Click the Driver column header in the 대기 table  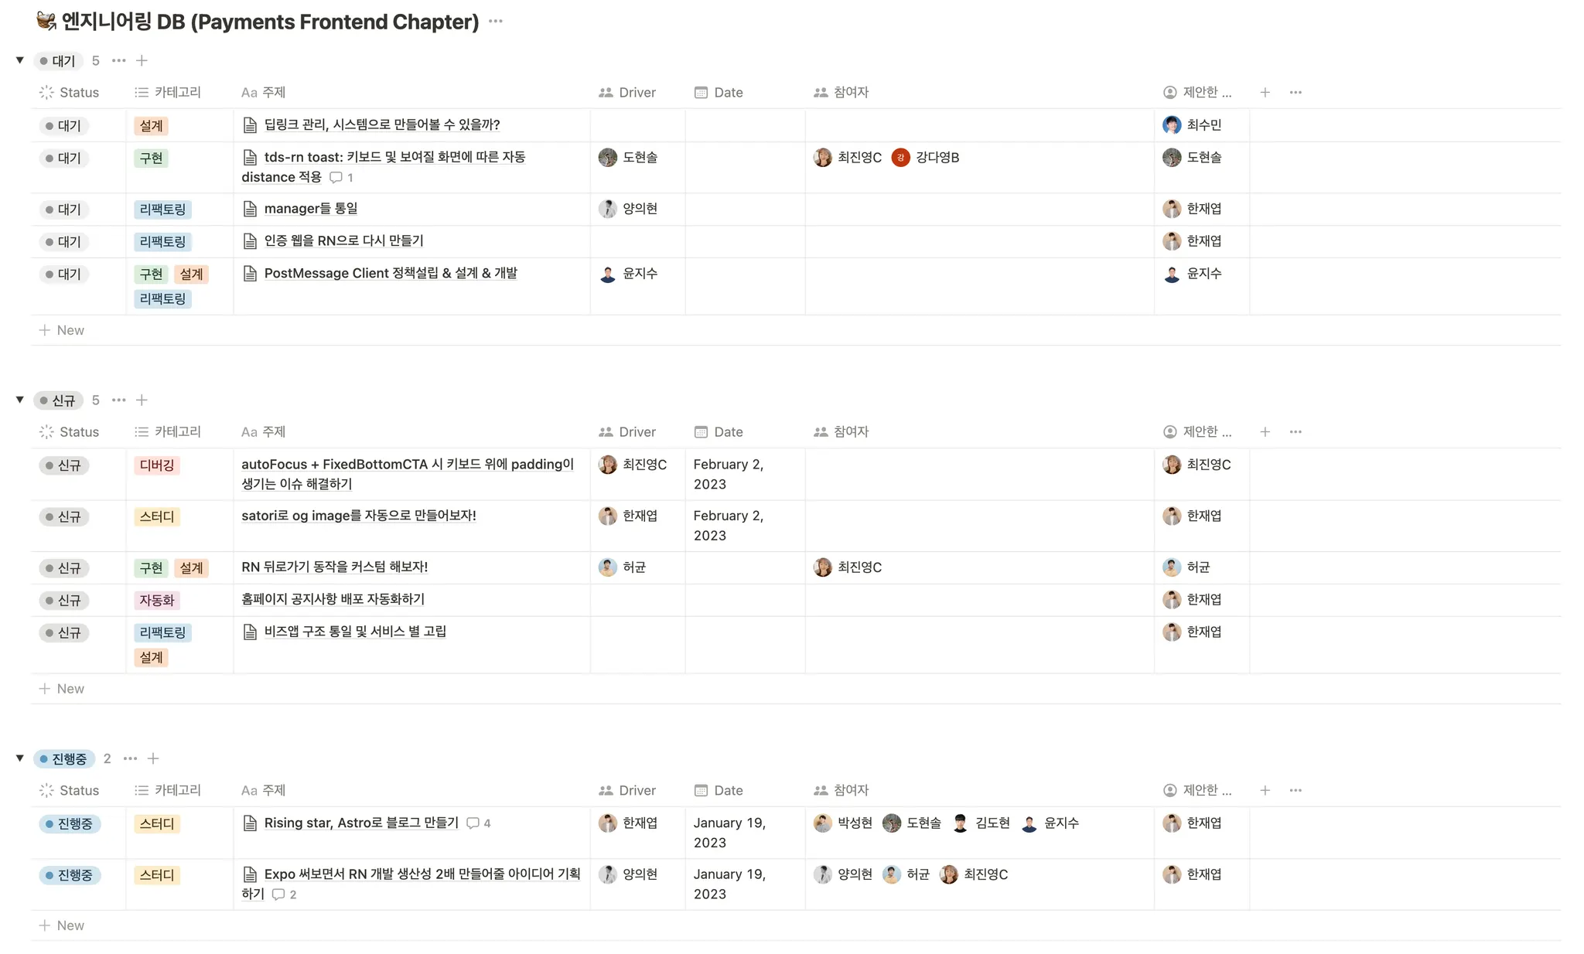627,93
